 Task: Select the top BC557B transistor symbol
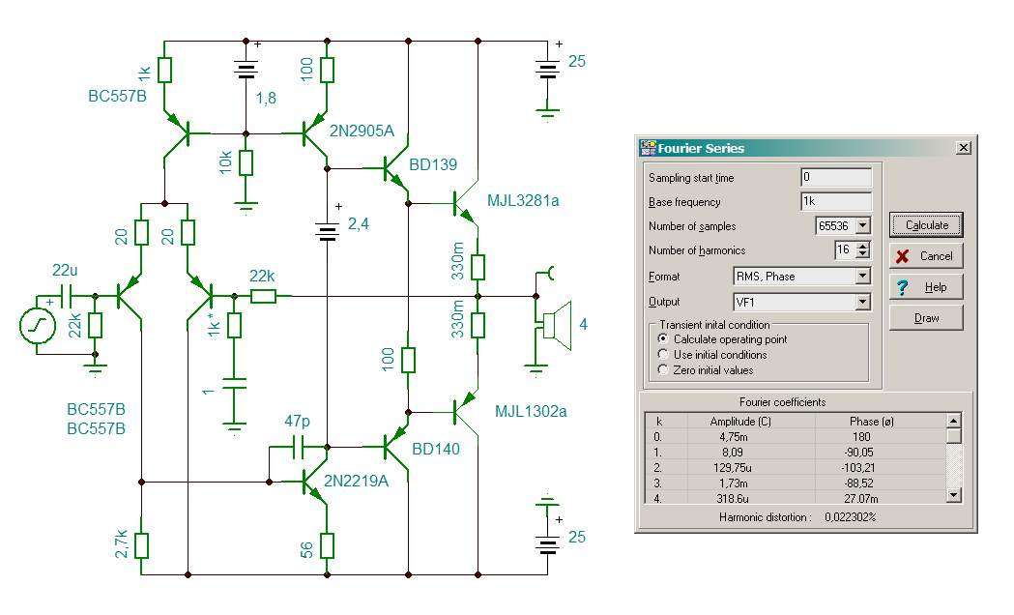point(177,133)
